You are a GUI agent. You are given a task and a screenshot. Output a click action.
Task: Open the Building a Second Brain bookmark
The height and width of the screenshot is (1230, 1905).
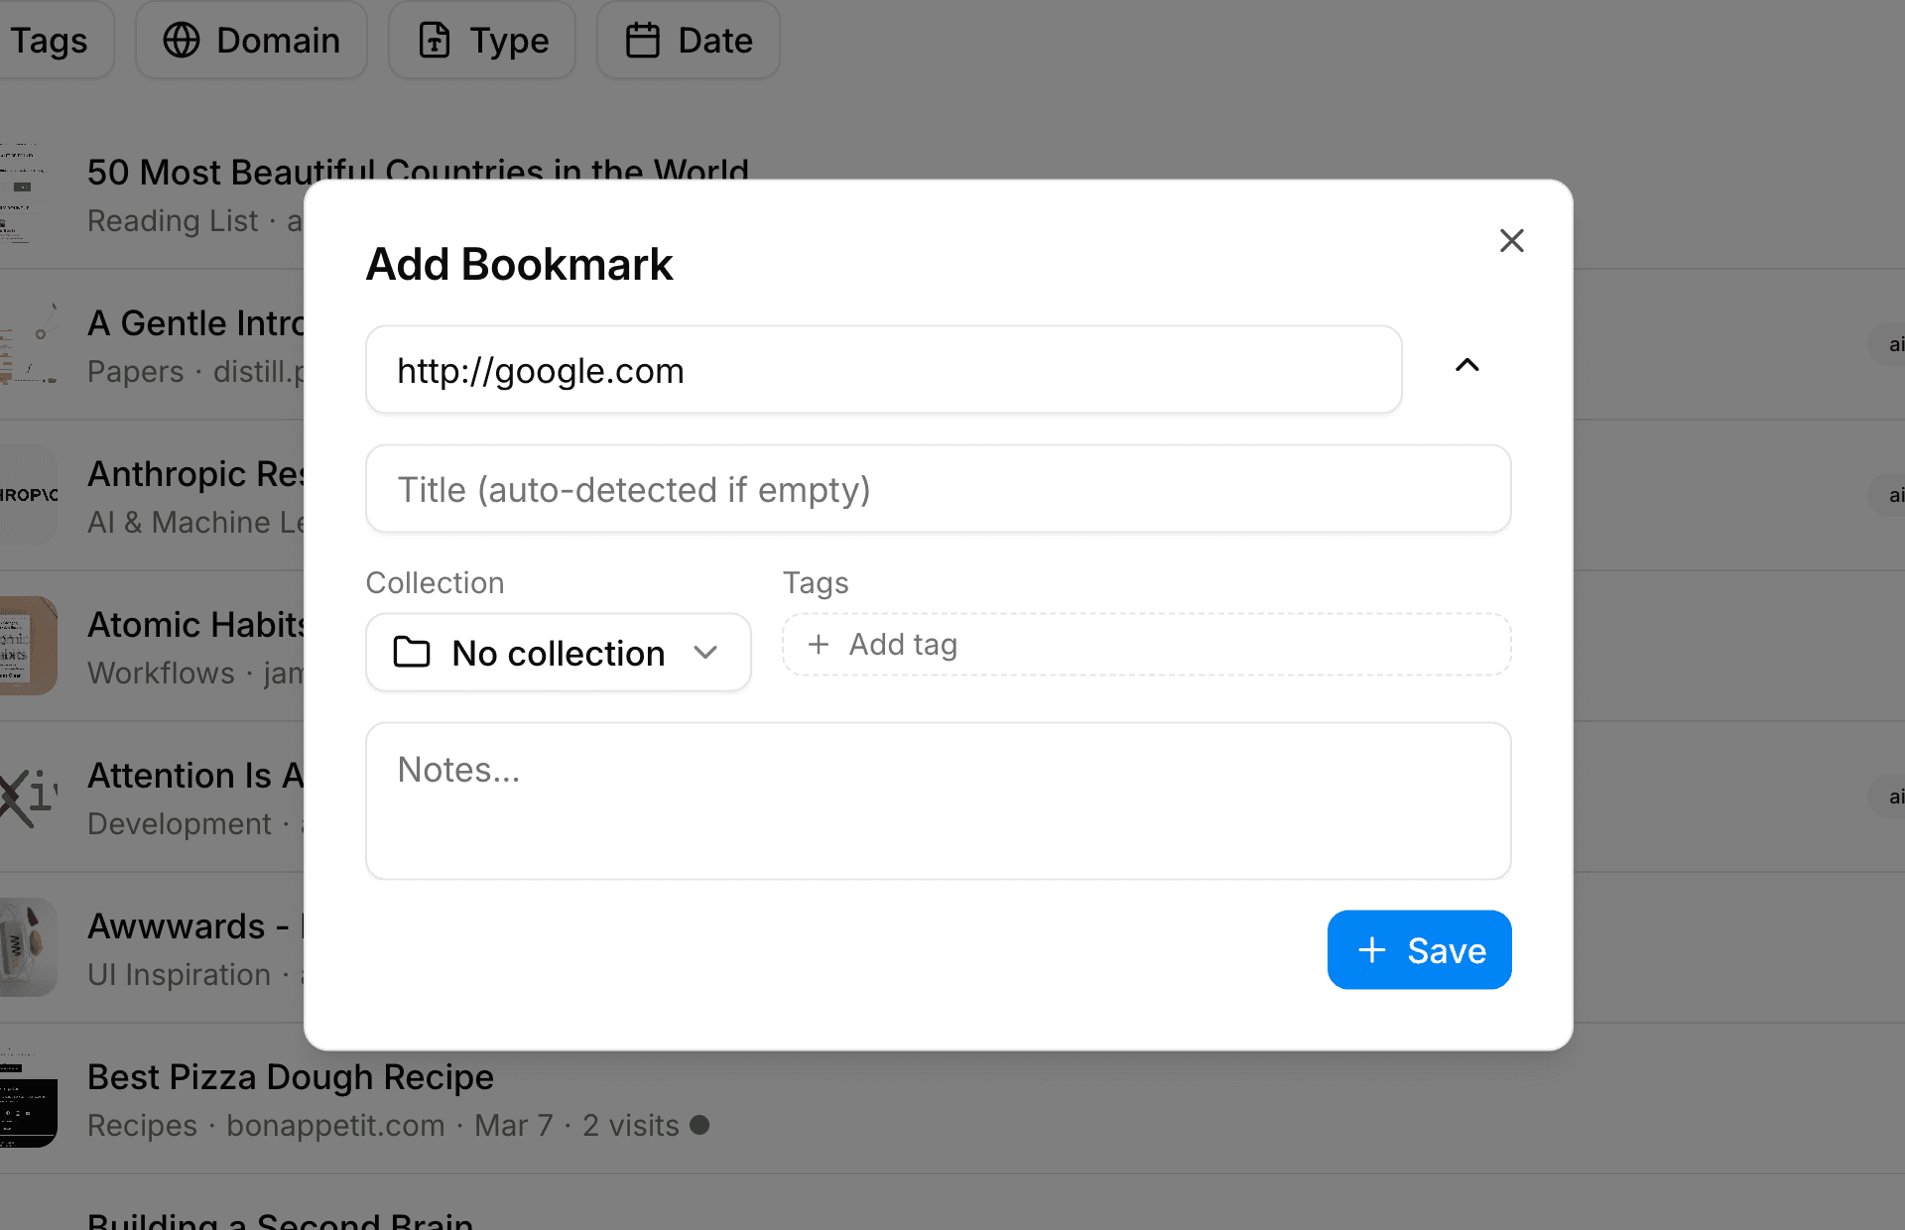coord(280,1220)
